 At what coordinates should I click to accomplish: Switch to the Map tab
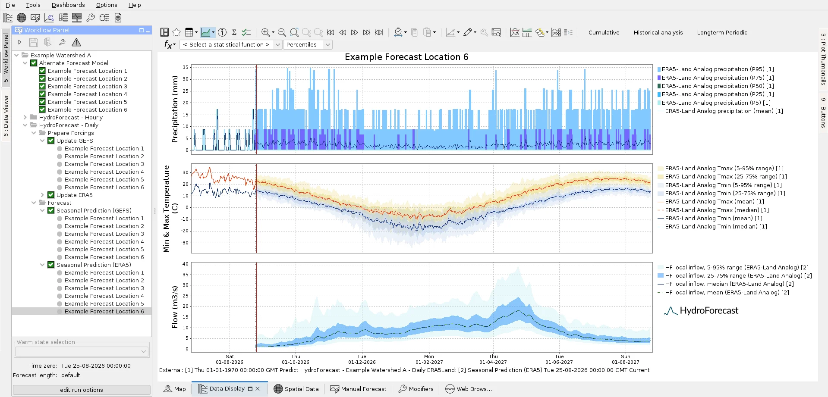(x=175, y=389)
